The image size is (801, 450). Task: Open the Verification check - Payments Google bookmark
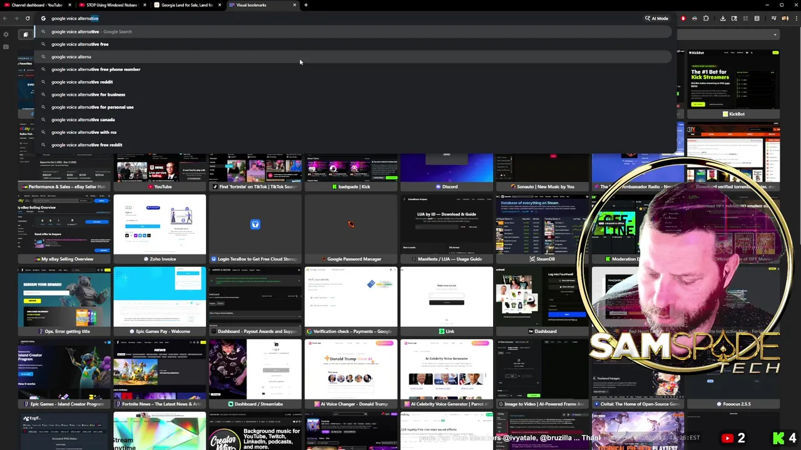tap(350, 301)
